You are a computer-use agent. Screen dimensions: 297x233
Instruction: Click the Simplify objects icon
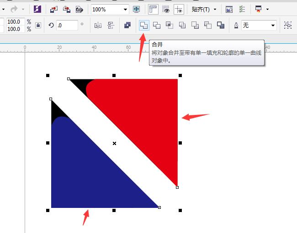point(182,25)
